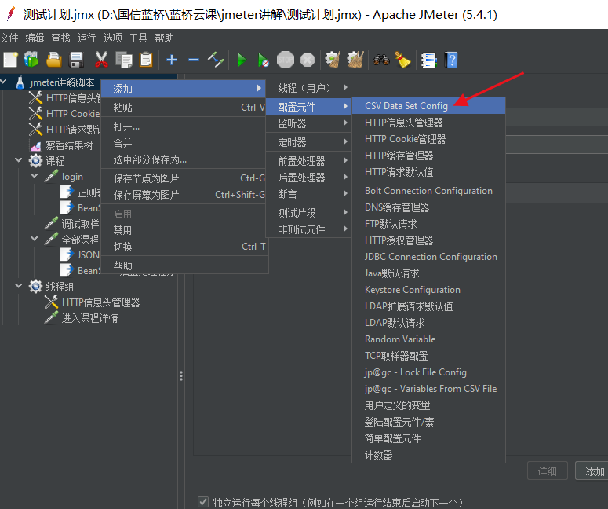Image resolution: width=608 pixels, height=509 pixels.
Task: Click the Clear results broom-gear icon
Action: click(333, 60)
